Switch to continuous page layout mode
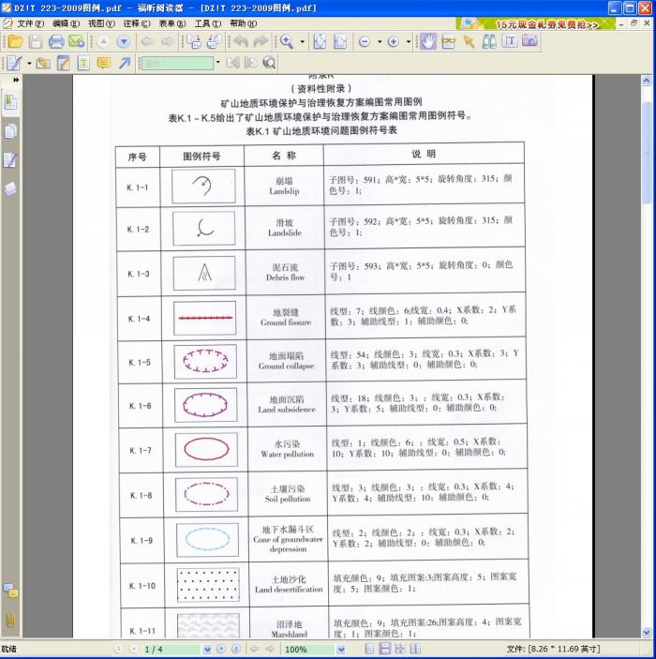Viewport: 656px width, 659px height. 385,649
